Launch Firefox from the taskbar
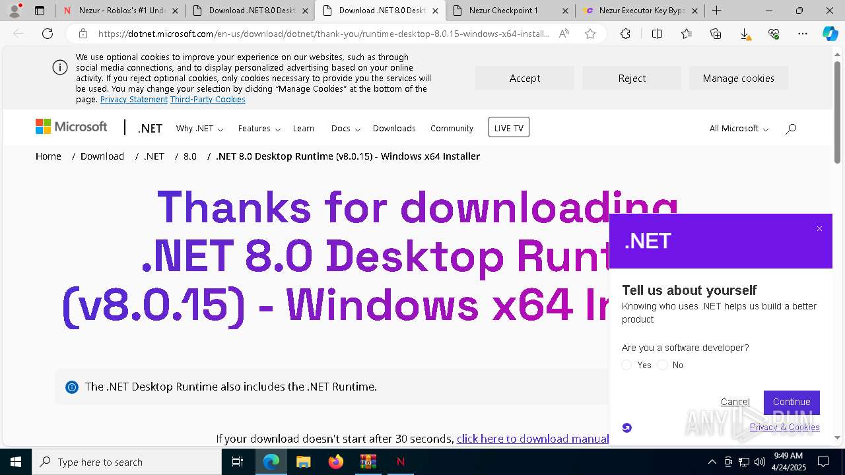This screenshot has height=475, width=845. pyautogui.click(x=335, y=462)
